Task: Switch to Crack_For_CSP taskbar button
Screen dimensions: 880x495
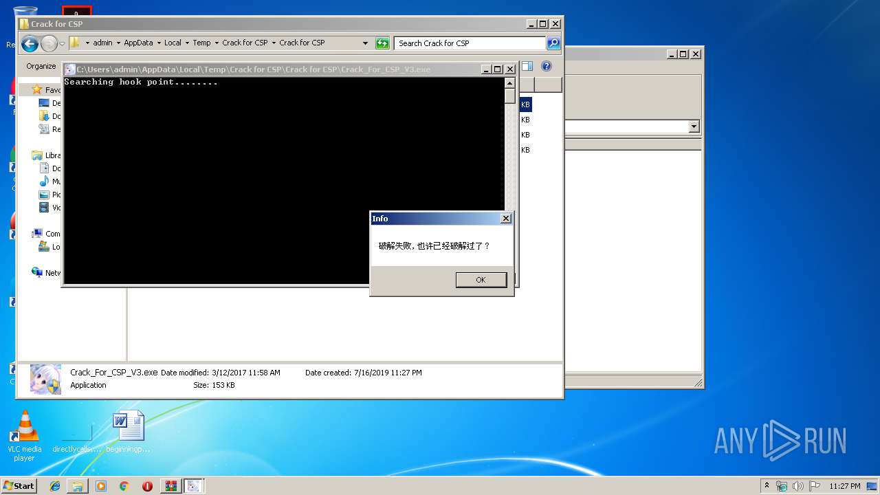Action: (195, 486)
